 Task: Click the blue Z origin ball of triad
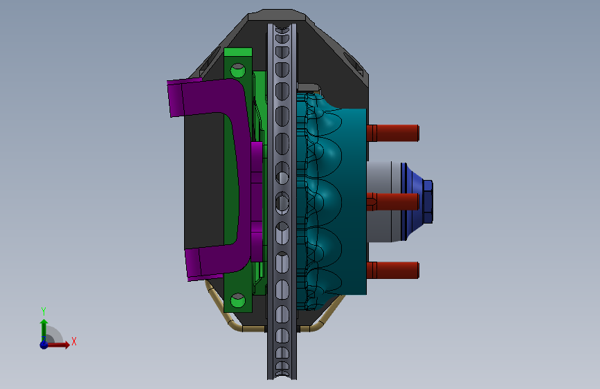44,345
